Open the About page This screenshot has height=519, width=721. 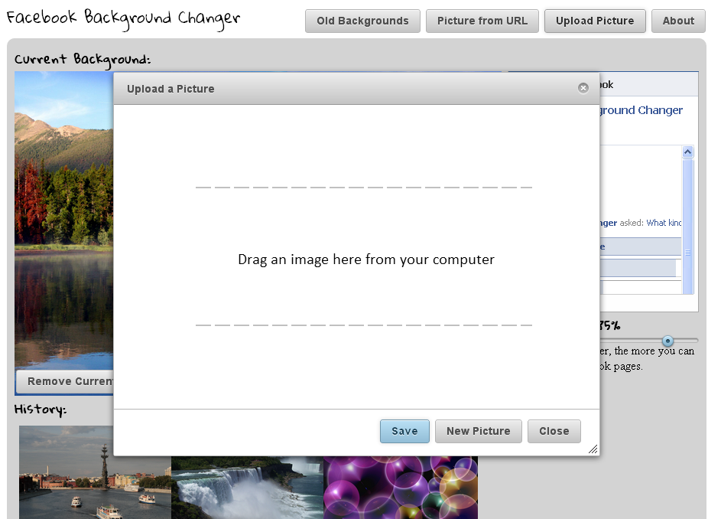tap(677, 21)
